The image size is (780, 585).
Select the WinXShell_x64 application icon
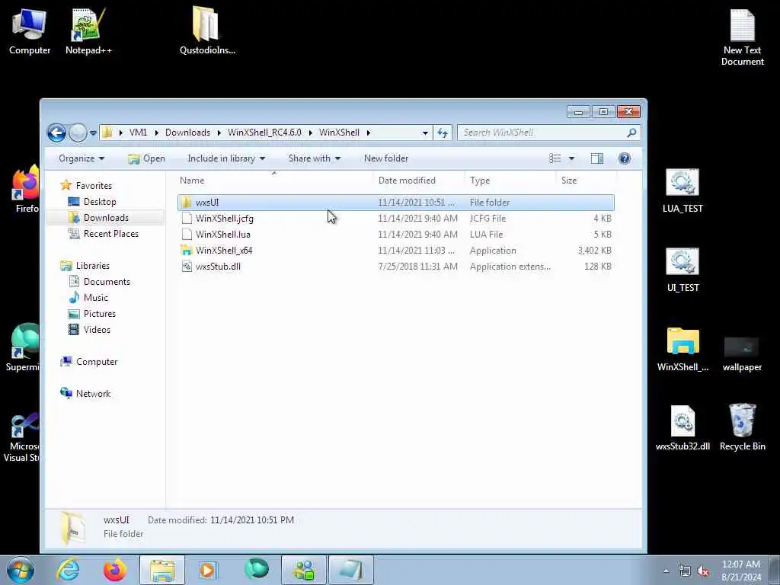pos(187,250)
